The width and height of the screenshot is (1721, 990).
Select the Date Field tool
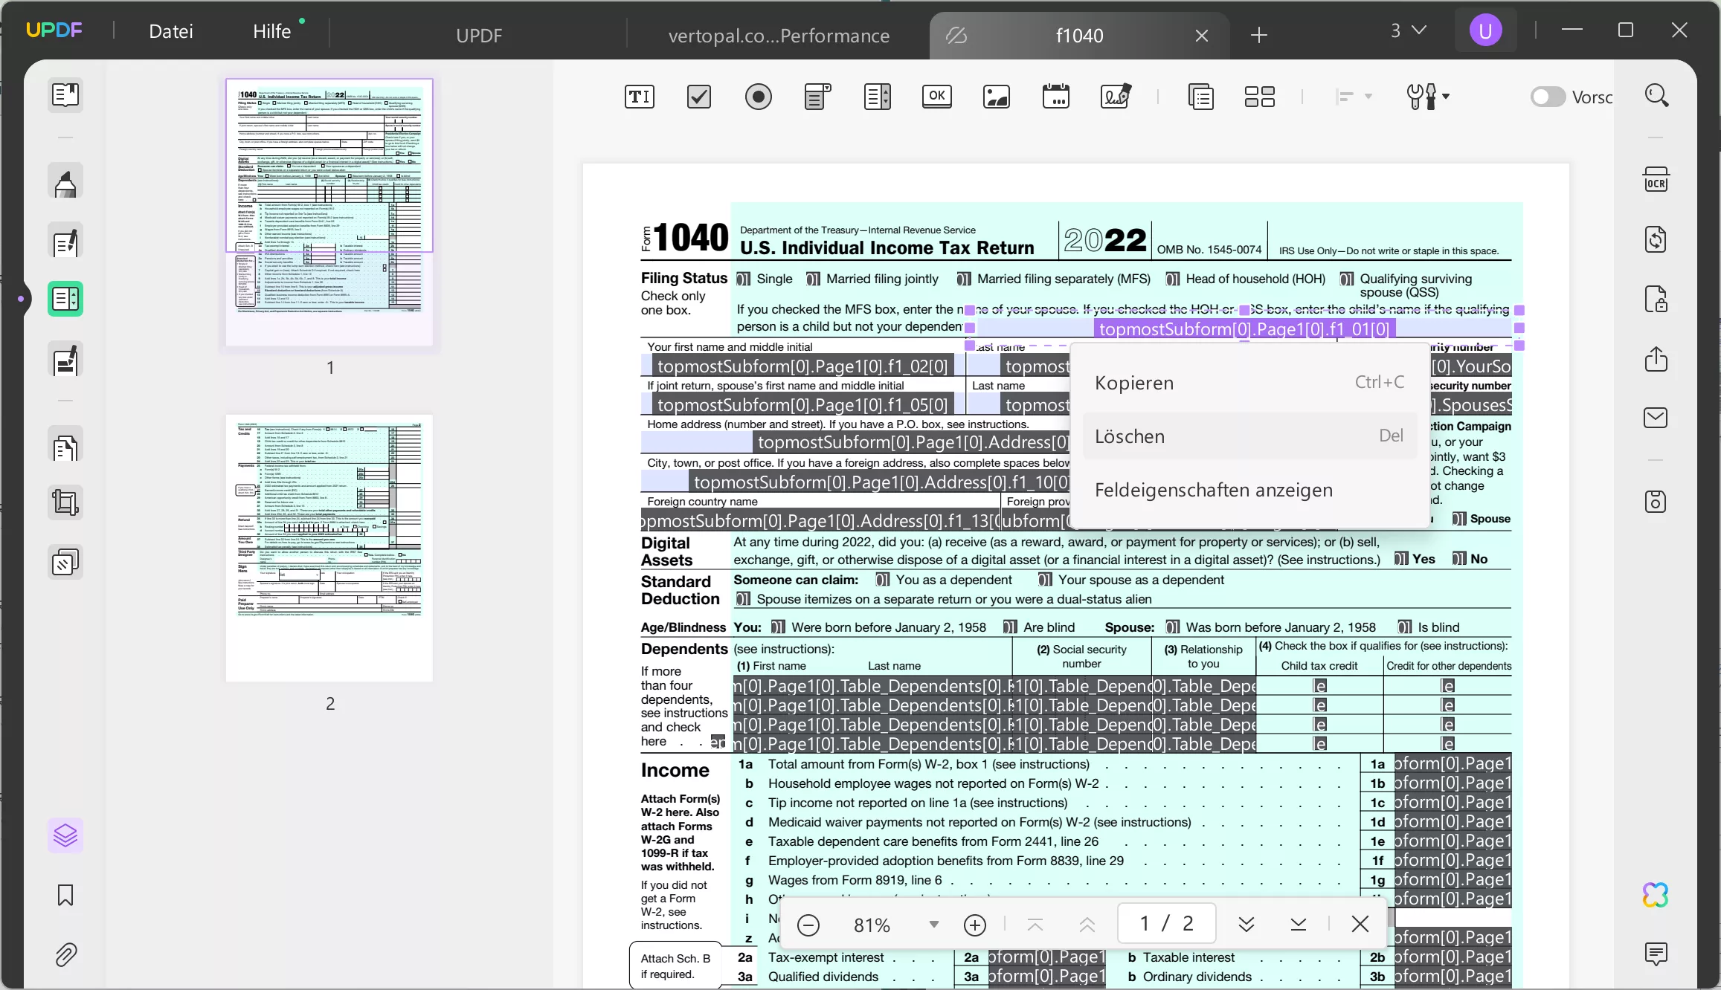coord(1055,97)
